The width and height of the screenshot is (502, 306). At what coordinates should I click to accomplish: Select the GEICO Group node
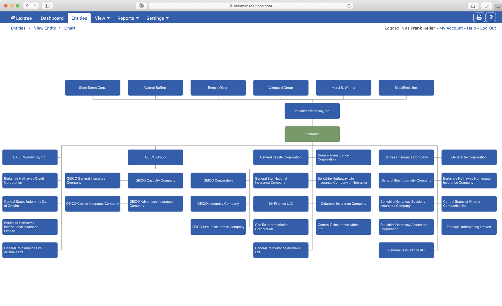click(155, 157)
